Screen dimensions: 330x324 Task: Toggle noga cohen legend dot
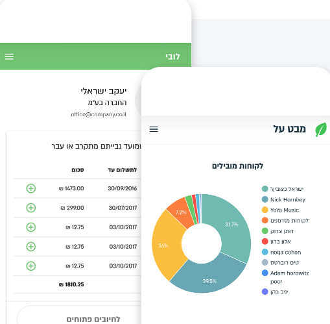coord(265,252)
